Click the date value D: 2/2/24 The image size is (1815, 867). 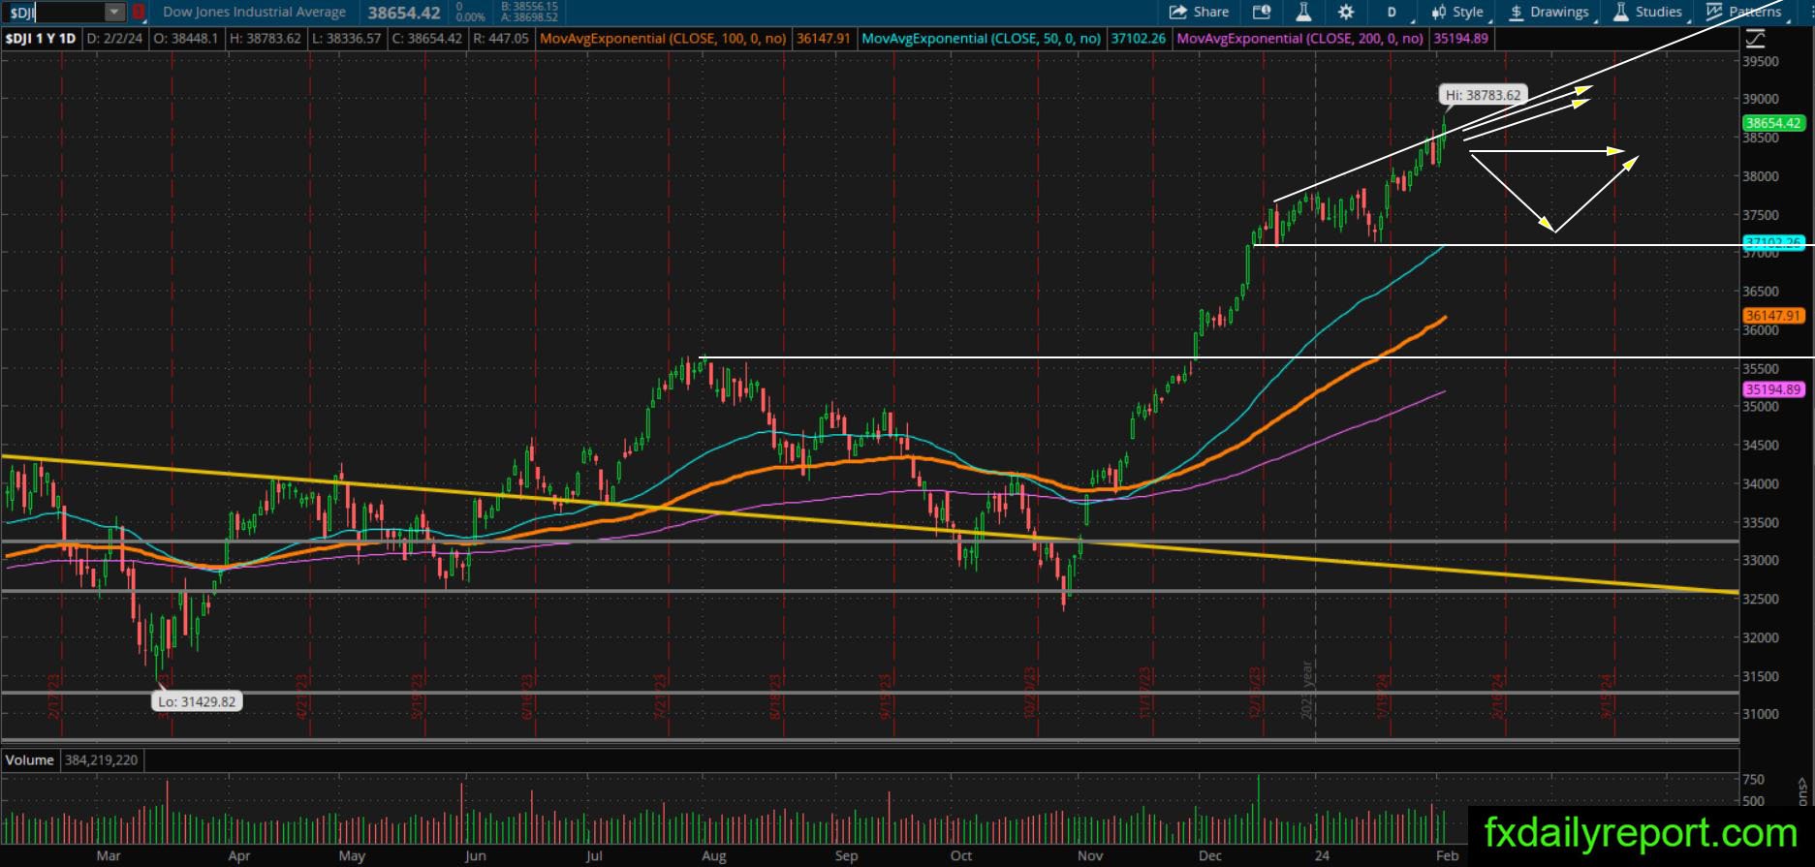click(x=115, y=39)
